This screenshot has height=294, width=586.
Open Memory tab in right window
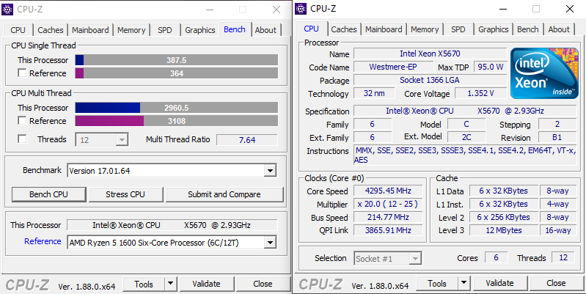coord(425,29)
